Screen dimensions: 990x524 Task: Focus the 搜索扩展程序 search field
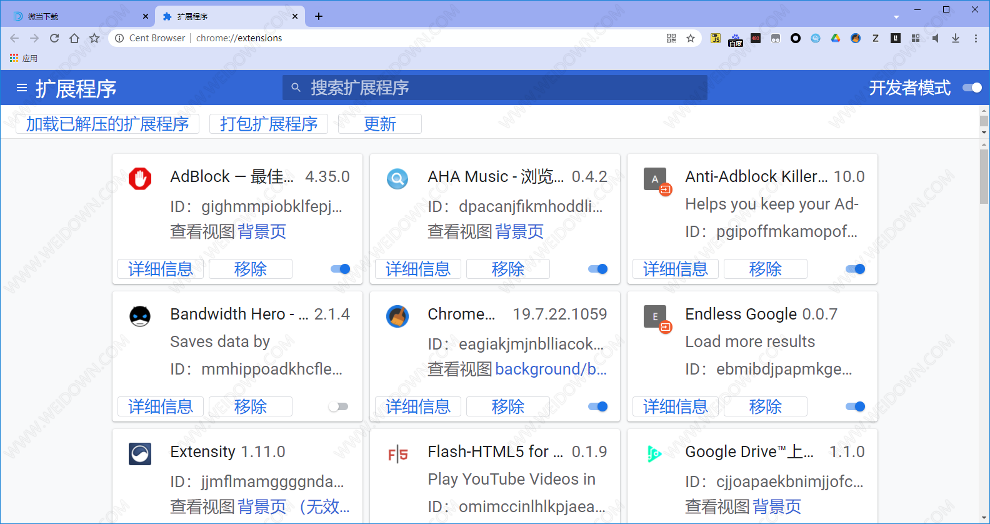pyautogui.click(x=495, y=88)
